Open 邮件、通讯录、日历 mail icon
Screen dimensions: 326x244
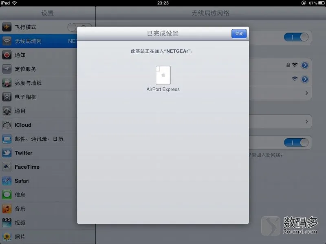point(7,139)
